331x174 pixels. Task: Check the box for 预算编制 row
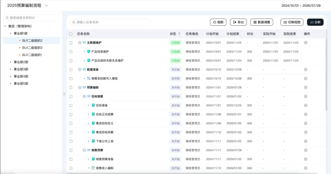71,87
